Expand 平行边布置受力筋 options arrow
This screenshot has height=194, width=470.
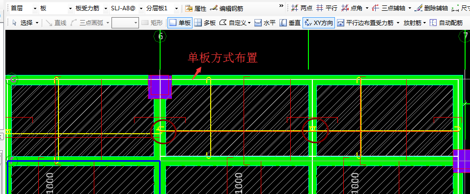tap(398, 23)
